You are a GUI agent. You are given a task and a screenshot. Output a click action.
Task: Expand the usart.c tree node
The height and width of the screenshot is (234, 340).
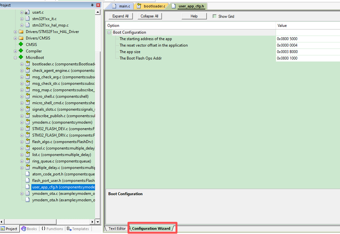[x=22, y=12]
